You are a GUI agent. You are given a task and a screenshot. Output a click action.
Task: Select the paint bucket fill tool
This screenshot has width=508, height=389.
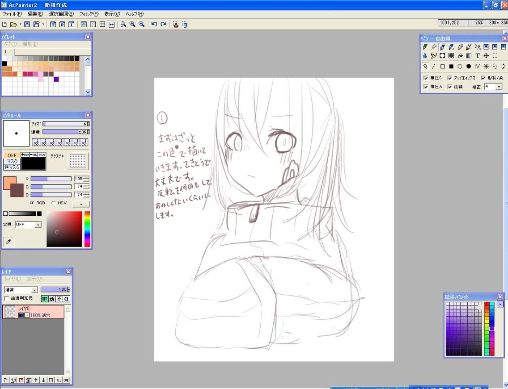pos(460,56)
